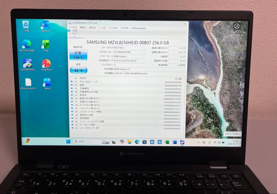Click the 正常 100% health status button
This screenshot has width=277, height=194.
(x=78, y=55)
